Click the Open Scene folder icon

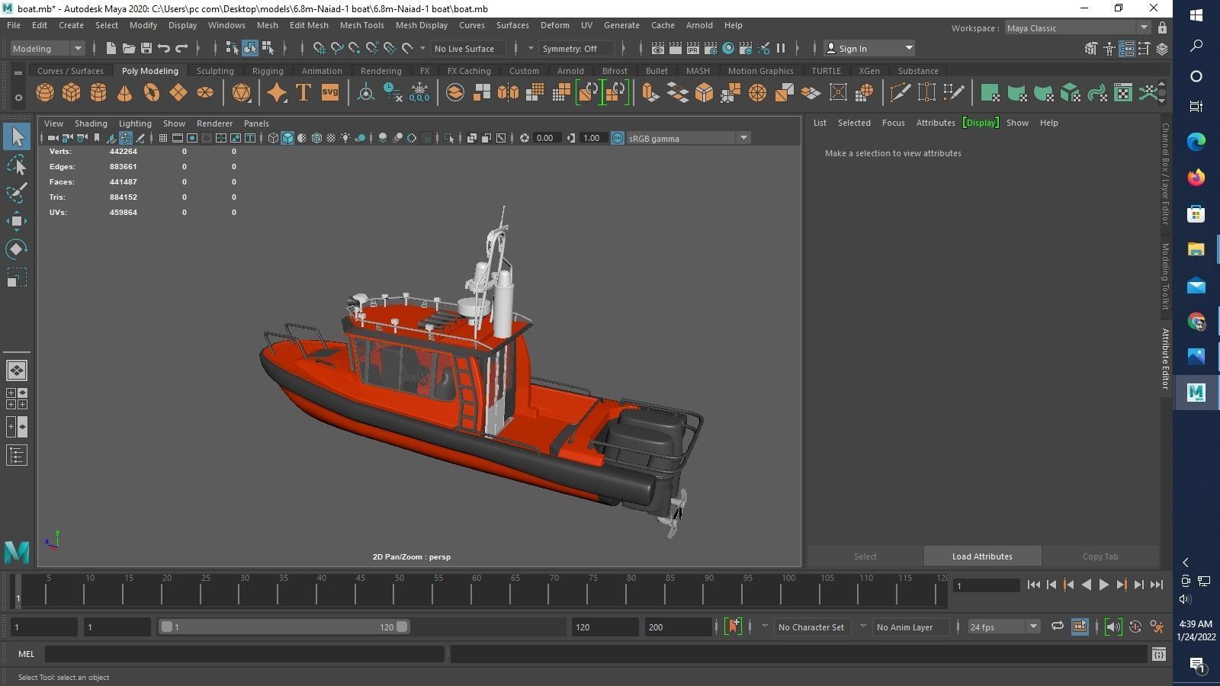pos(129,48)
